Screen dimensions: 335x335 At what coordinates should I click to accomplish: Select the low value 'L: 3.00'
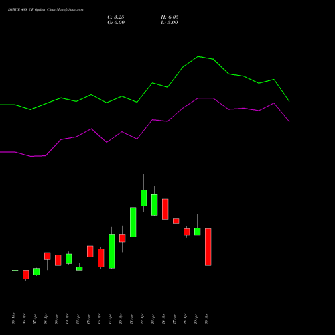point(170,23)
